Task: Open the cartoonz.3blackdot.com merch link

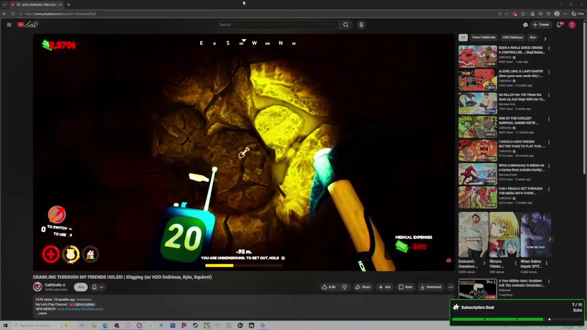Action: [x=80, y=309]
